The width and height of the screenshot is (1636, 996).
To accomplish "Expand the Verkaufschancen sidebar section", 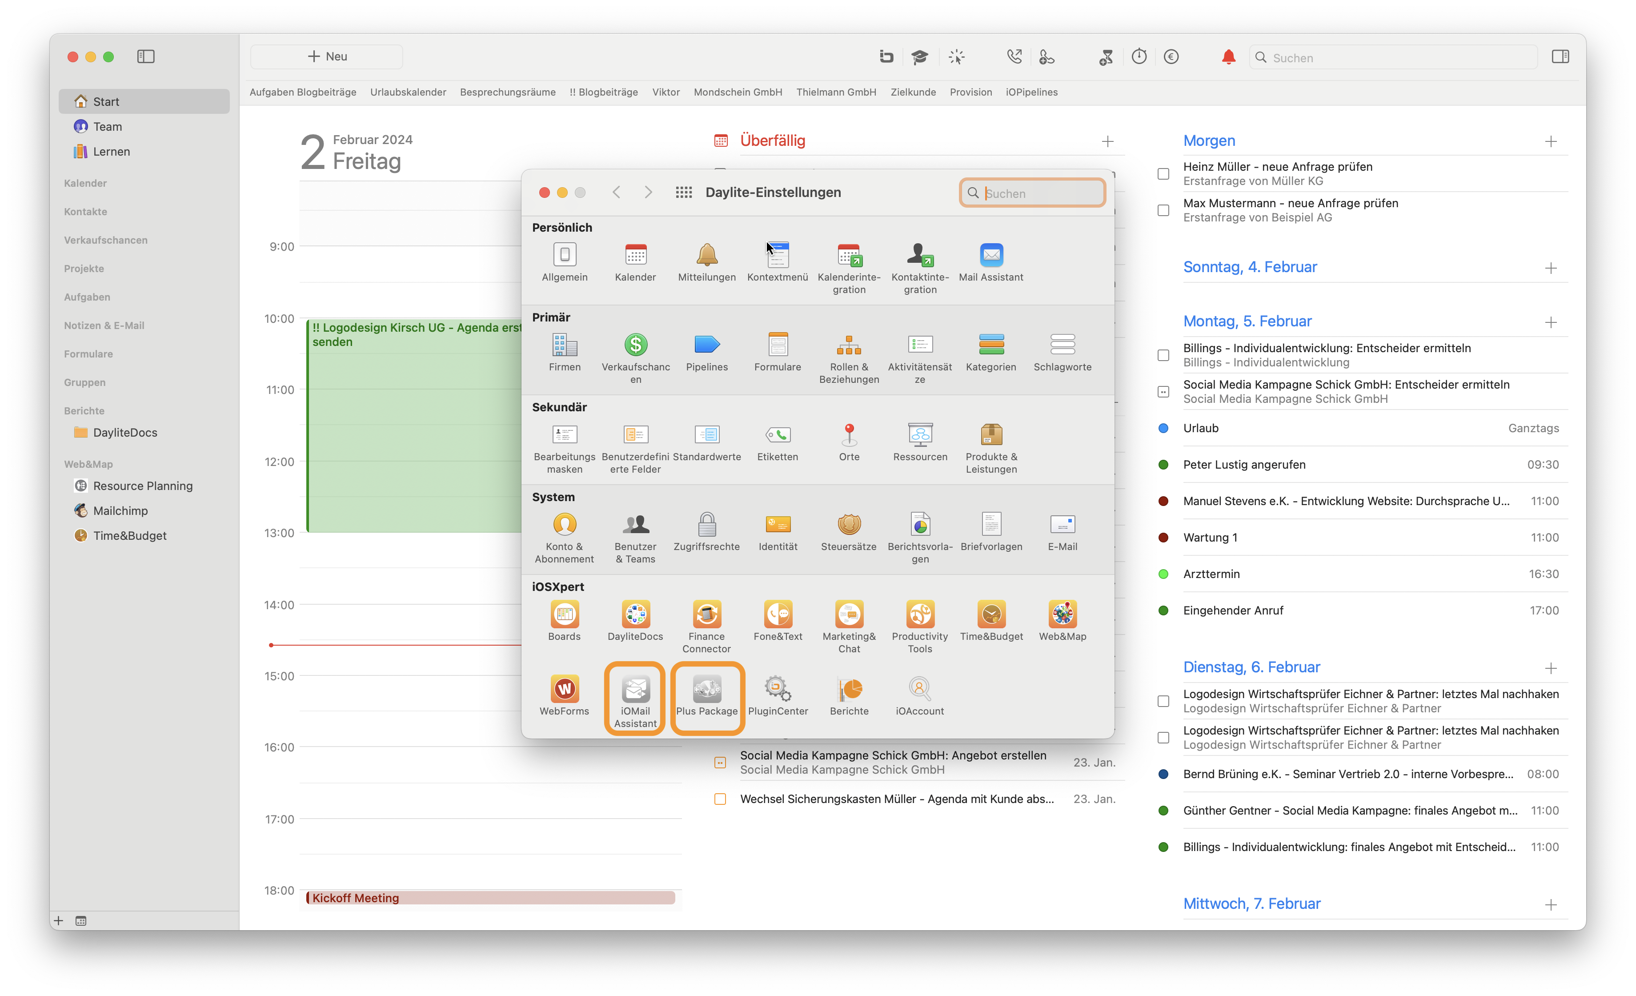I will pos(105,241).
